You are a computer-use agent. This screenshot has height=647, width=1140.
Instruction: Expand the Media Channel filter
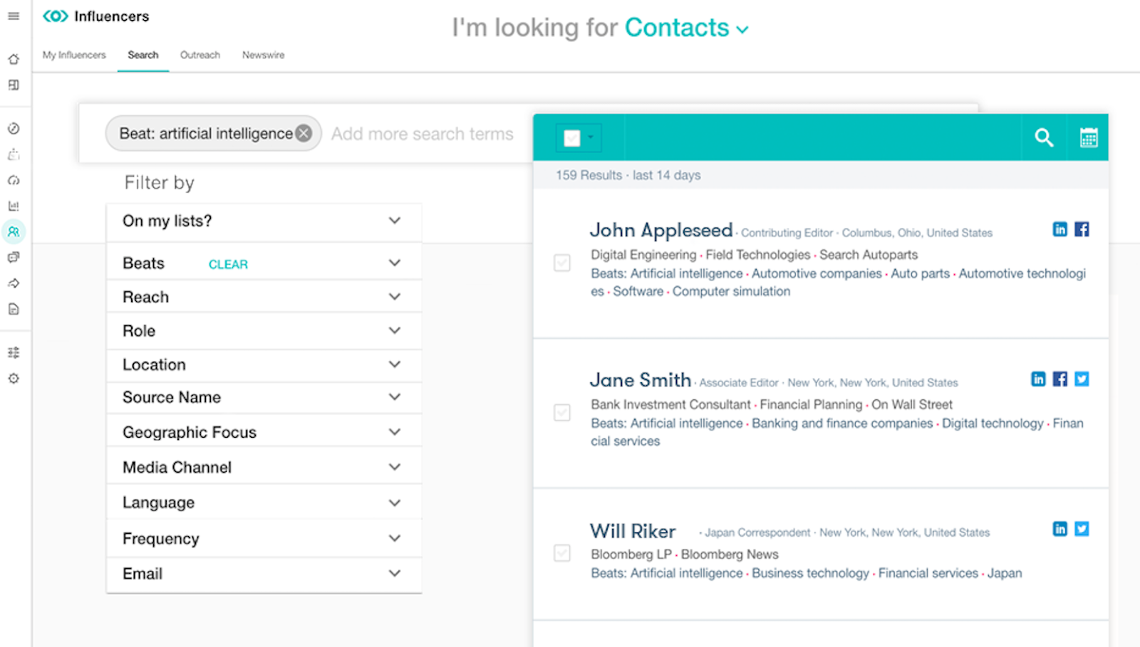264,467
